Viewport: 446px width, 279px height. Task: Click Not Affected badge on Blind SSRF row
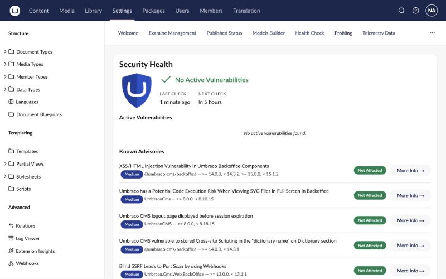tap(370, 271)
